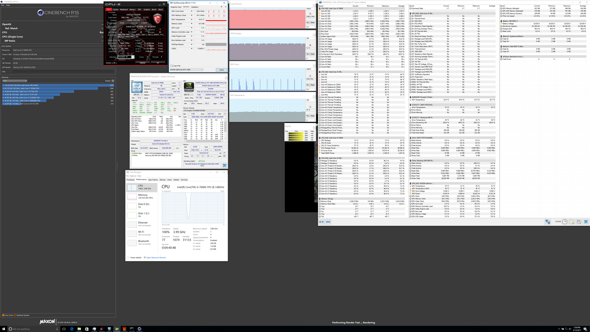Open File Explorer from the taskbar
Screen dimensions: 590x332
point(79,329)
